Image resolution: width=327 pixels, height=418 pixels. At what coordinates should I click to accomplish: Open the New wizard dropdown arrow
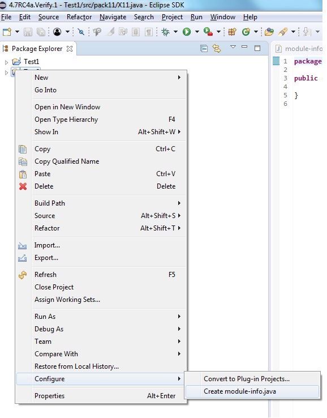[x=18, y=32]
